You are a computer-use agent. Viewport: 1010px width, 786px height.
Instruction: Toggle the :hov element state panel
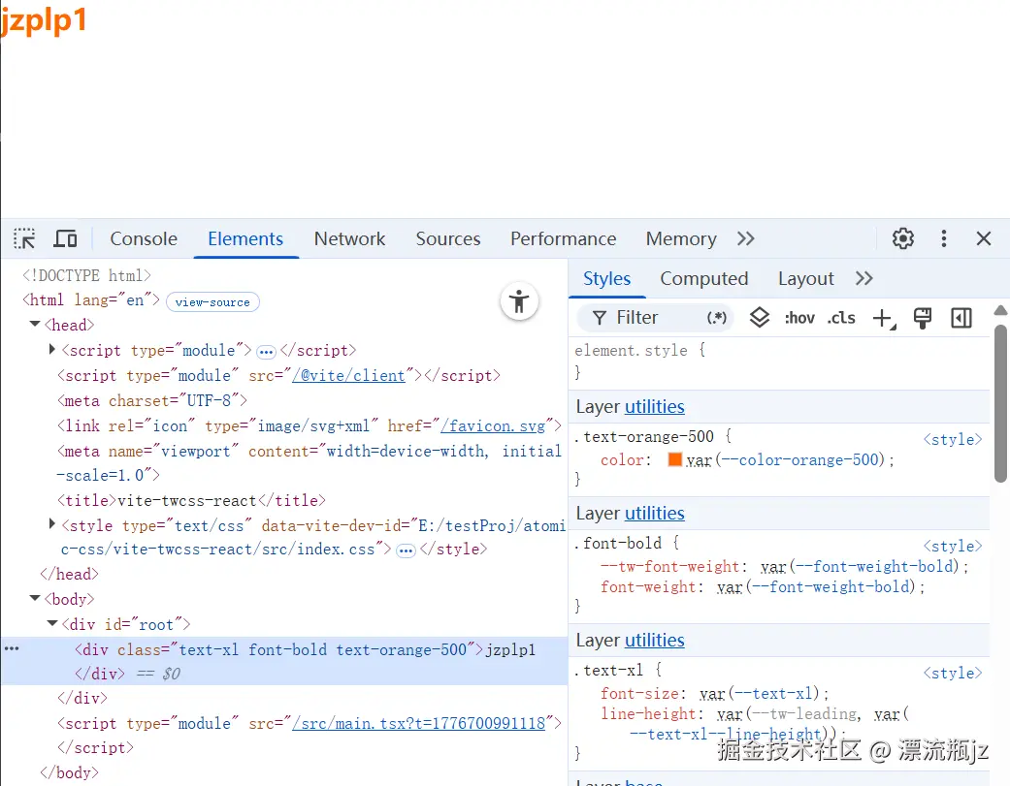pos(799,318)
